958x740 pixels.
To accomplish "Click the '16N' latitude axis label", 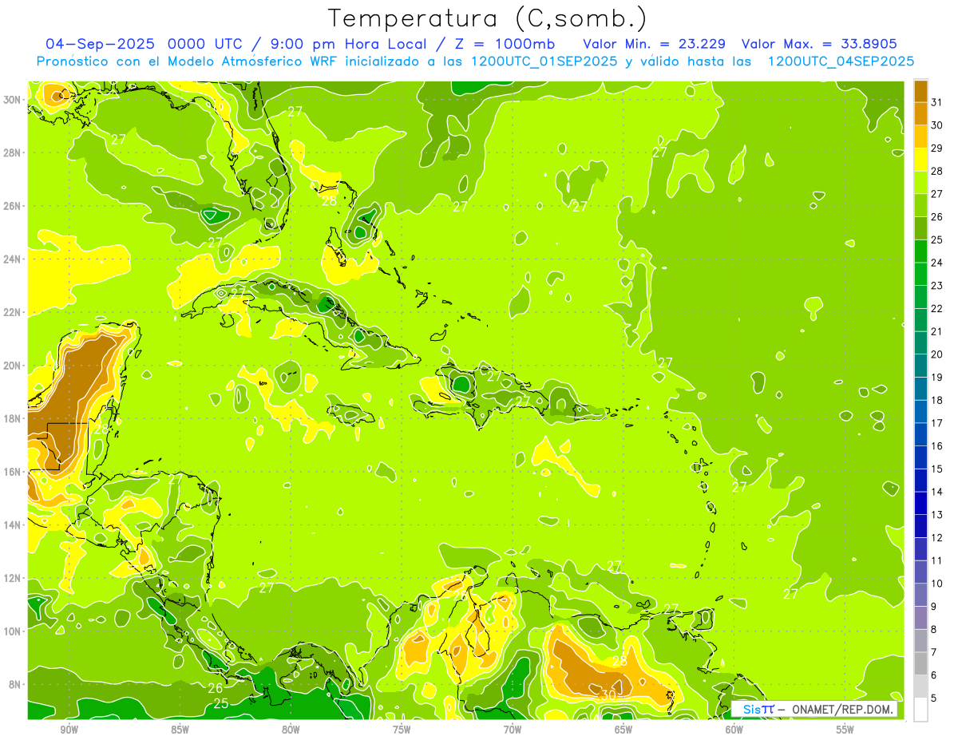I will (12, 472).
